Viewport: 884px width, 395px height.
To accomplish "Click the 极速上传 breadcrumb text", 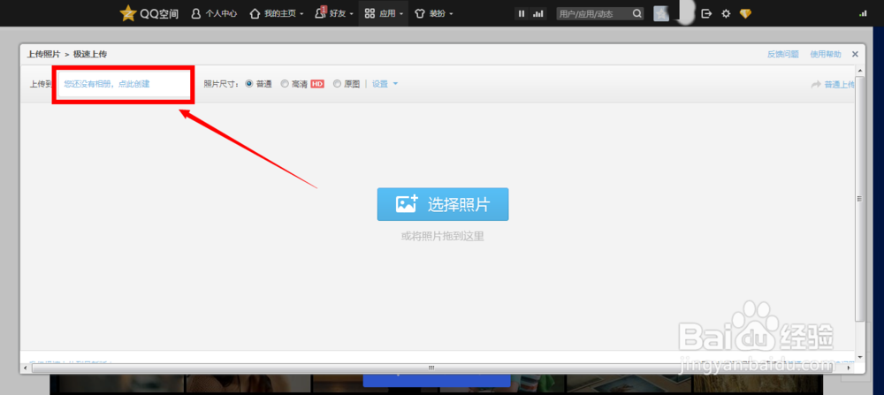I will pos(90,54).
